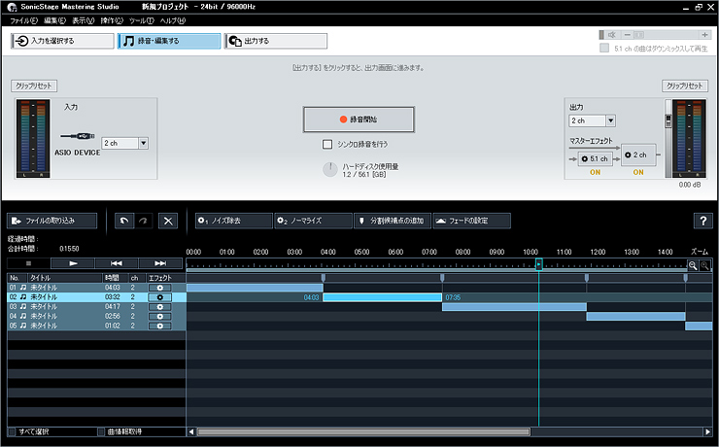
Task: Click the output level fader beside meter
Action: click(x=668, y=120)
